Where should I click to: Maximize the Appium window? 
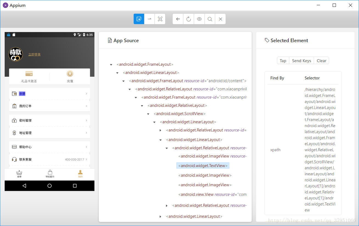[334, 5]
